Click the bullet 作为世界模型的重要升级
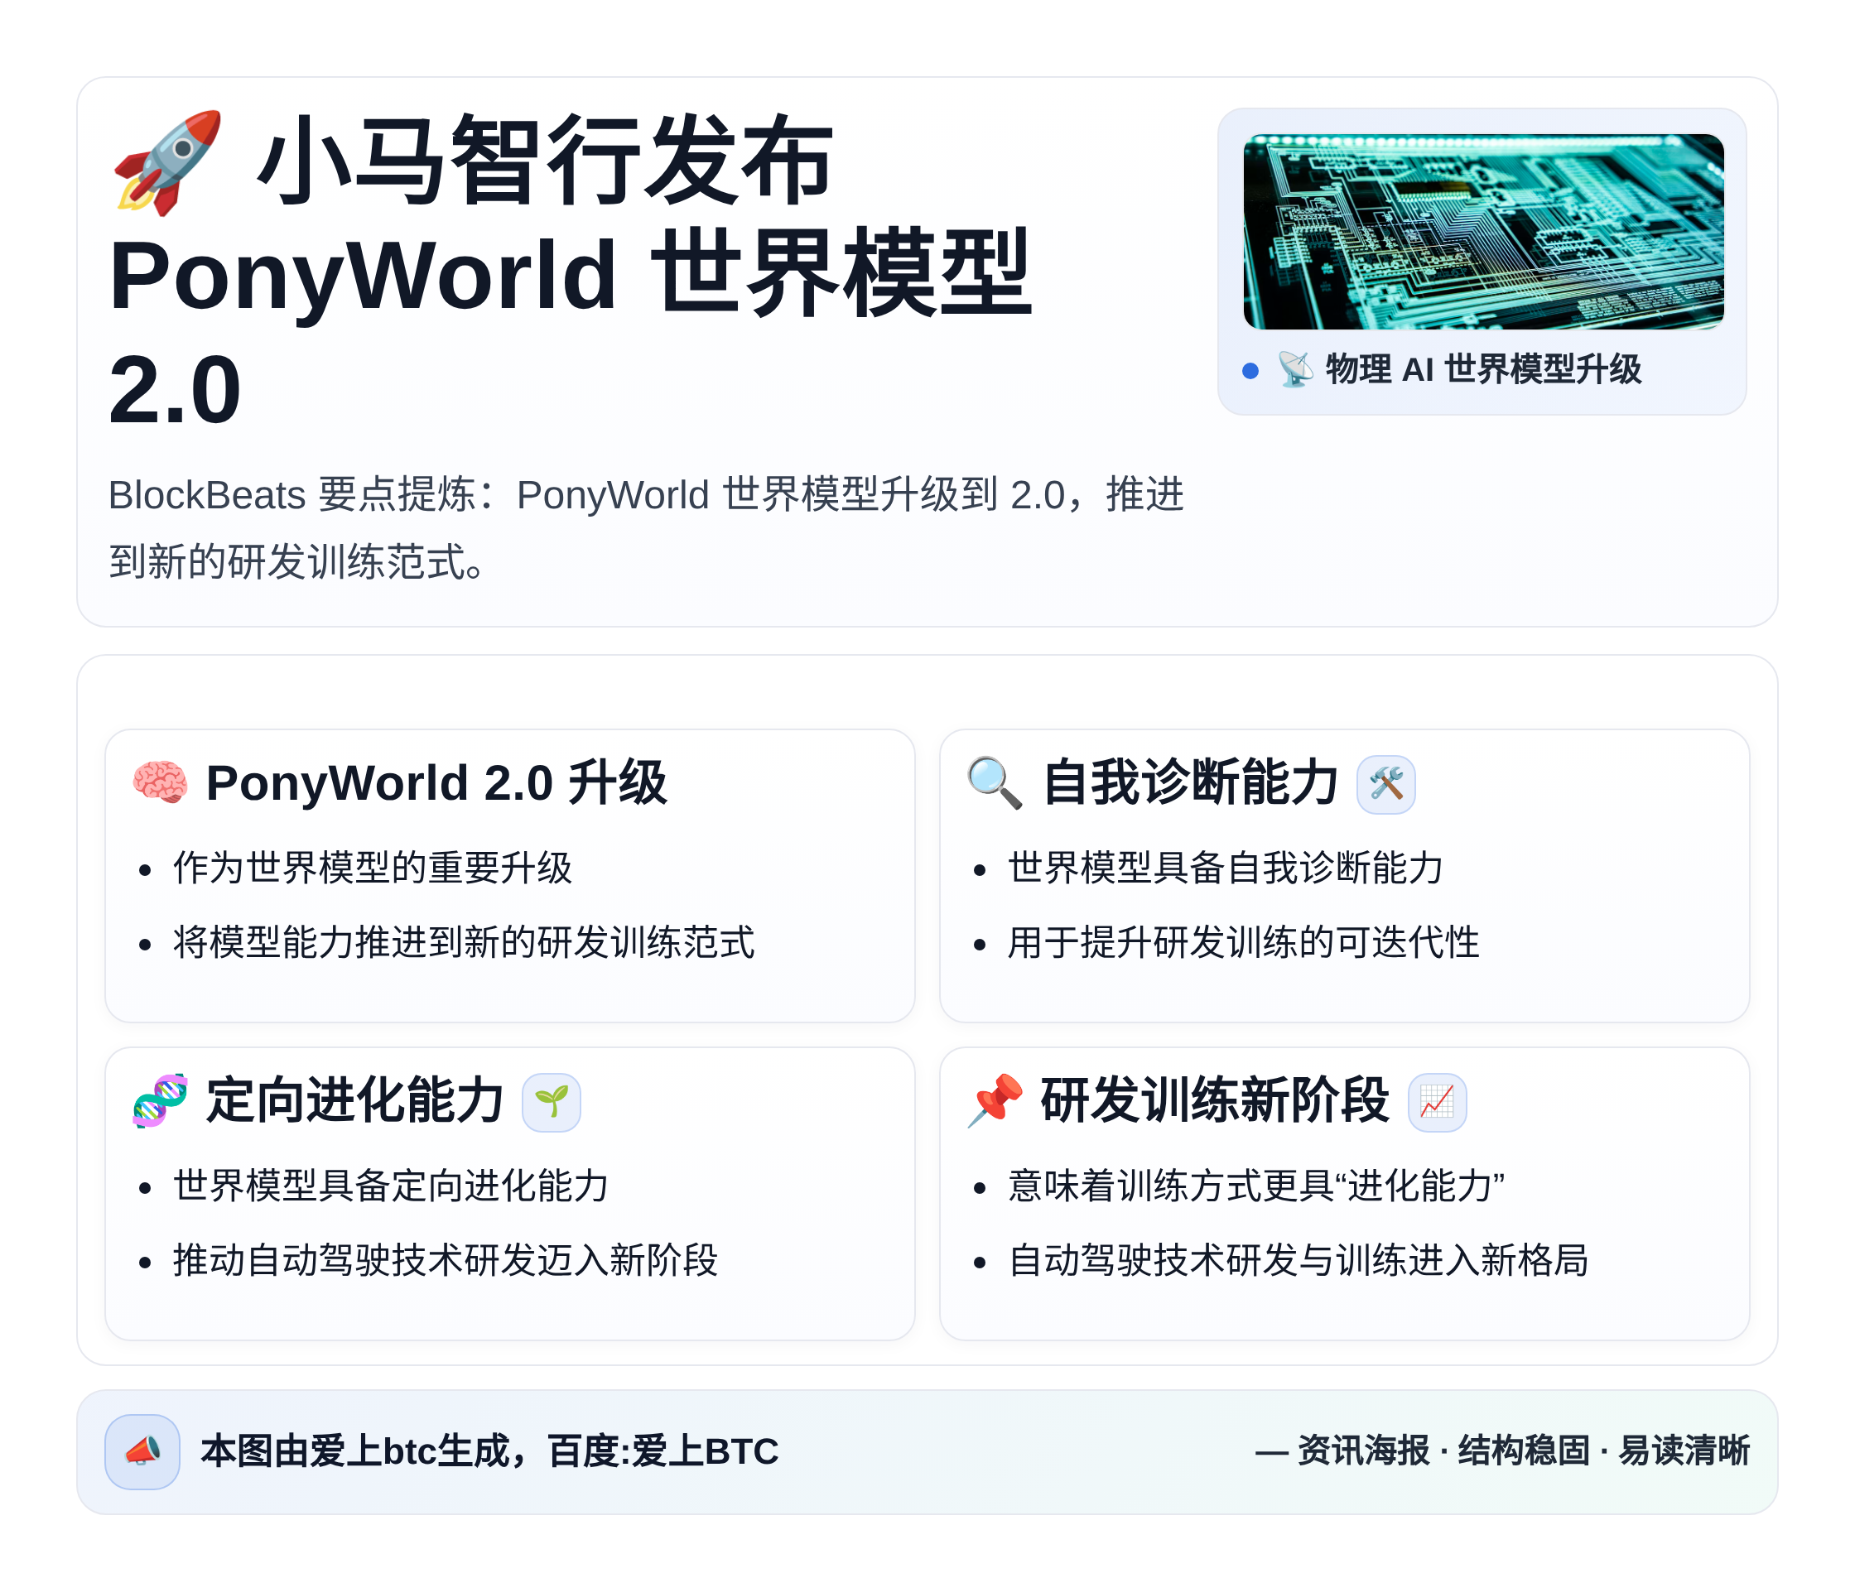The image size is (1855, 1578). coord(373,868)
